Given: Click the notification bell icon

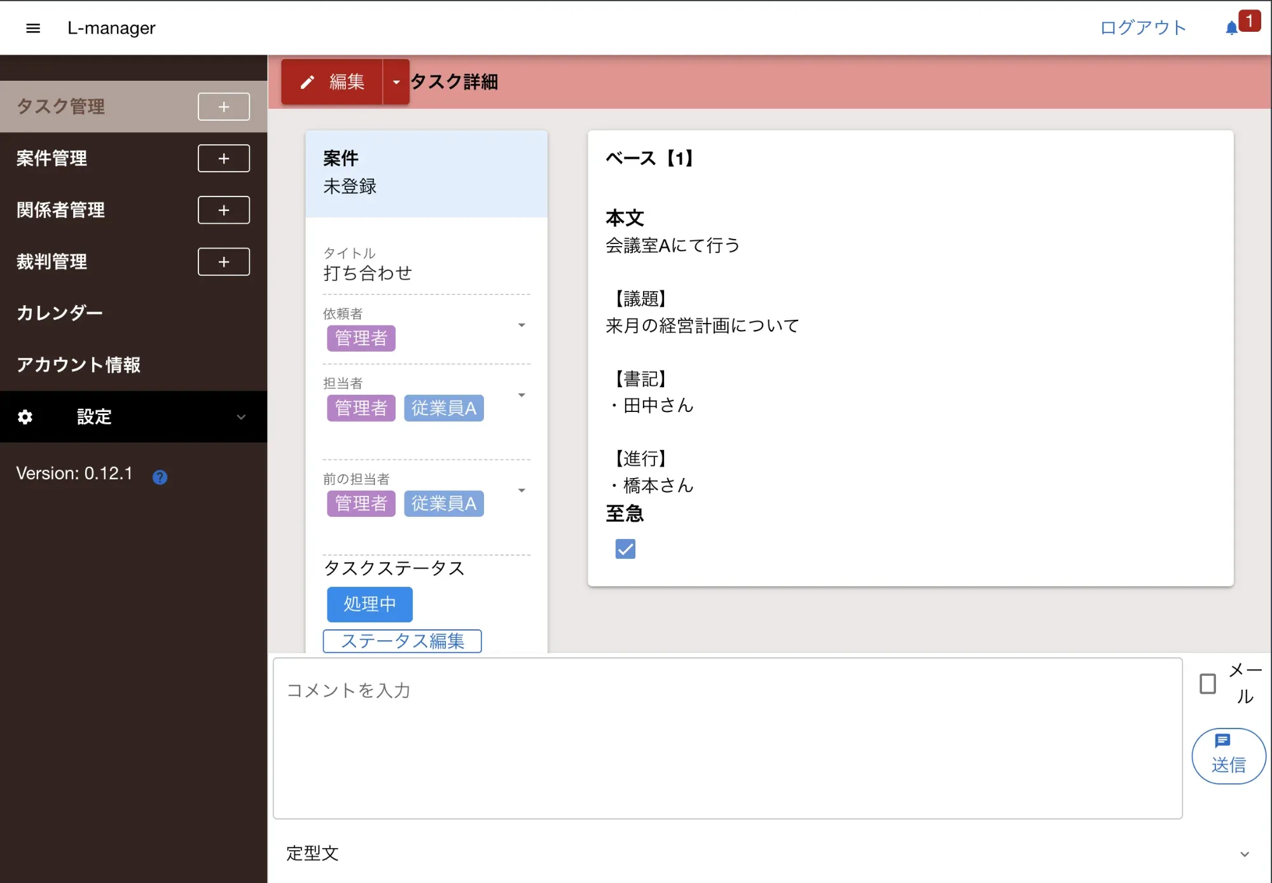Looking at the screenshot, I should (x=1231, y=28).
